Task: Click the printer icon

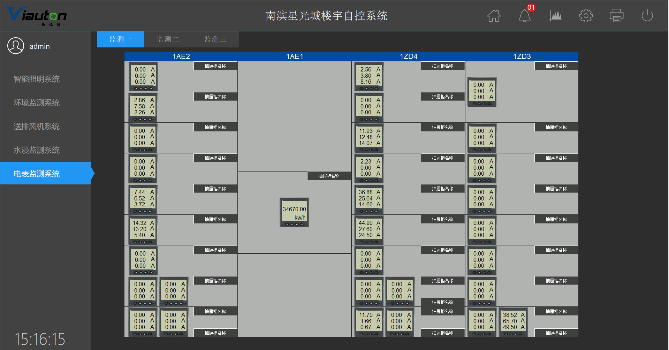Action: pyautogui.click(x=616, y=16)
